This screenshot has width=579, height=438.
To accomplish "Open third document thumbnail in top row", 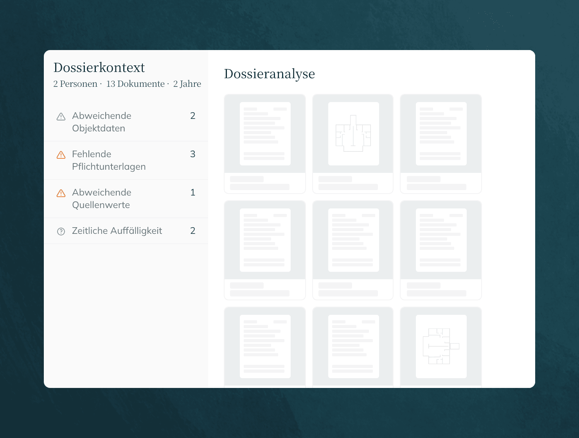I will pos(441,144).
